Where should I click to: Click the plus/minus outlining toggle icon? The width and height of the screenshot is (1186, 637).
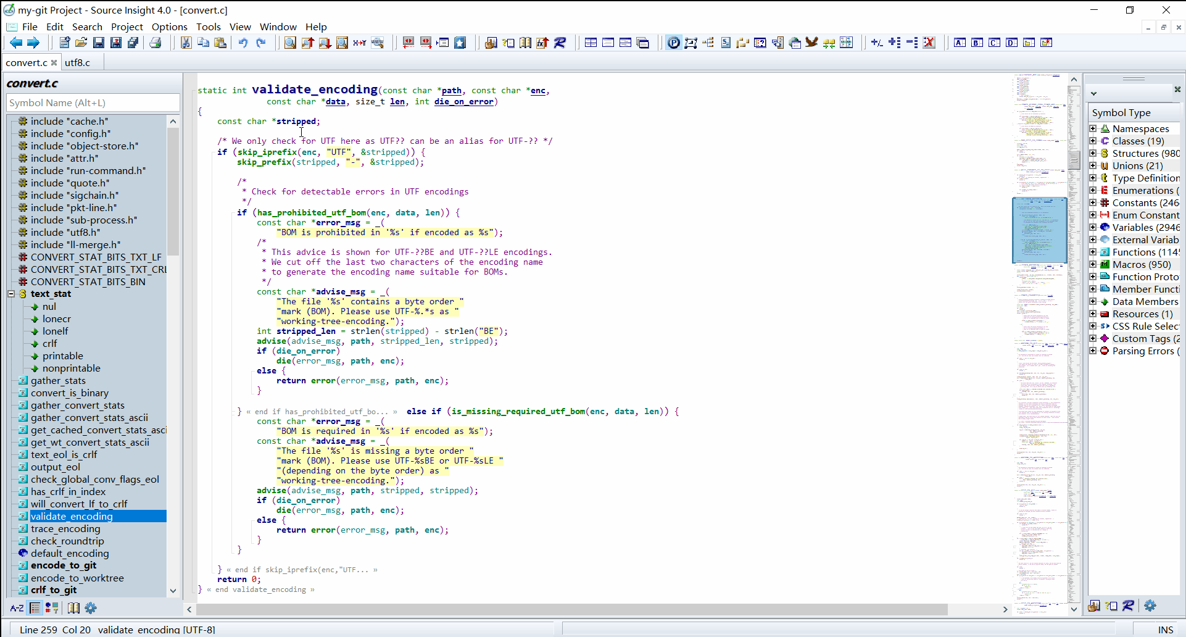876,43
